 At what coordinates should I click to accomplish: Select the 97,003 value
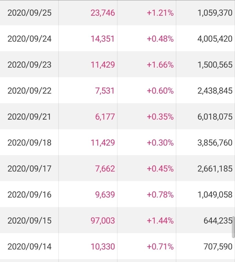pyautogui.click(x=103, y=221)
